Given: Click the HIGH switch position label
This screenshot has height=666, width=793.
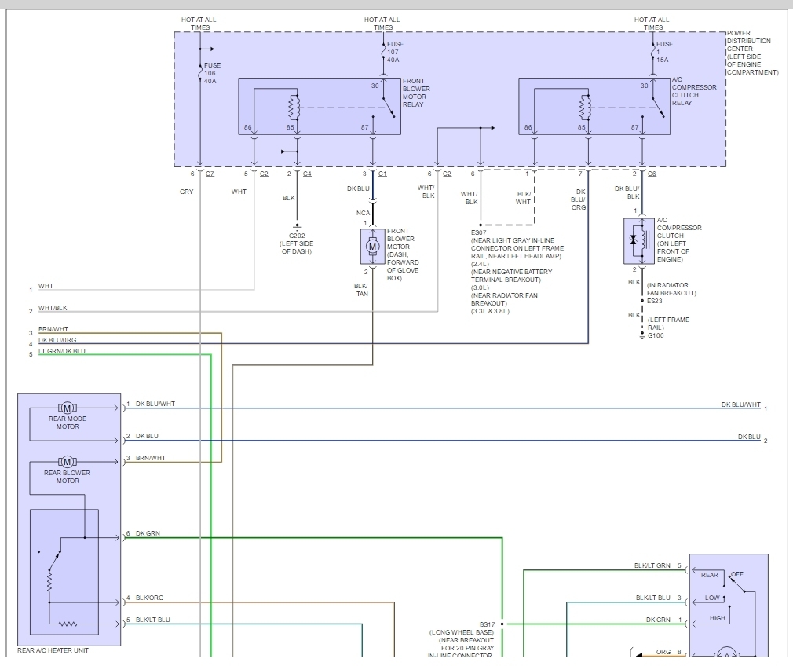Looking at the screenshot, I should point(717,618).
